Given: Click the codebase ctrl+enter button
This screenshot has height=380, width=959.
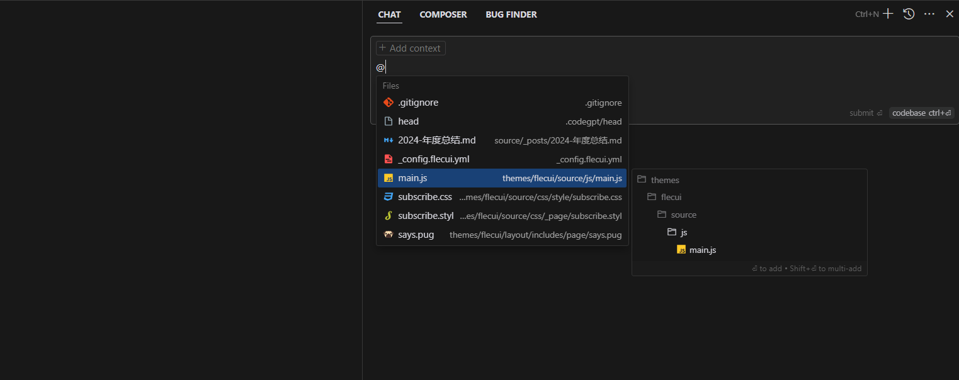Looking at the screenshot, I should 921,113.
